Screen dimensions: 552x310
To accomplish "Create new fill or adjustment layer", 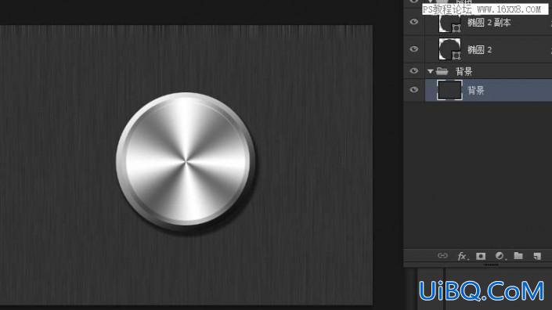I will (x=500, y=256).
